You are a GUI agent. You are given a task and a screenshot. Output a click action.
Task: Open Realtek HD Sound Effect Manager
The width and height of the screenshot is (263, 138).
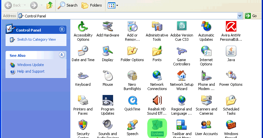coord(157,105)
